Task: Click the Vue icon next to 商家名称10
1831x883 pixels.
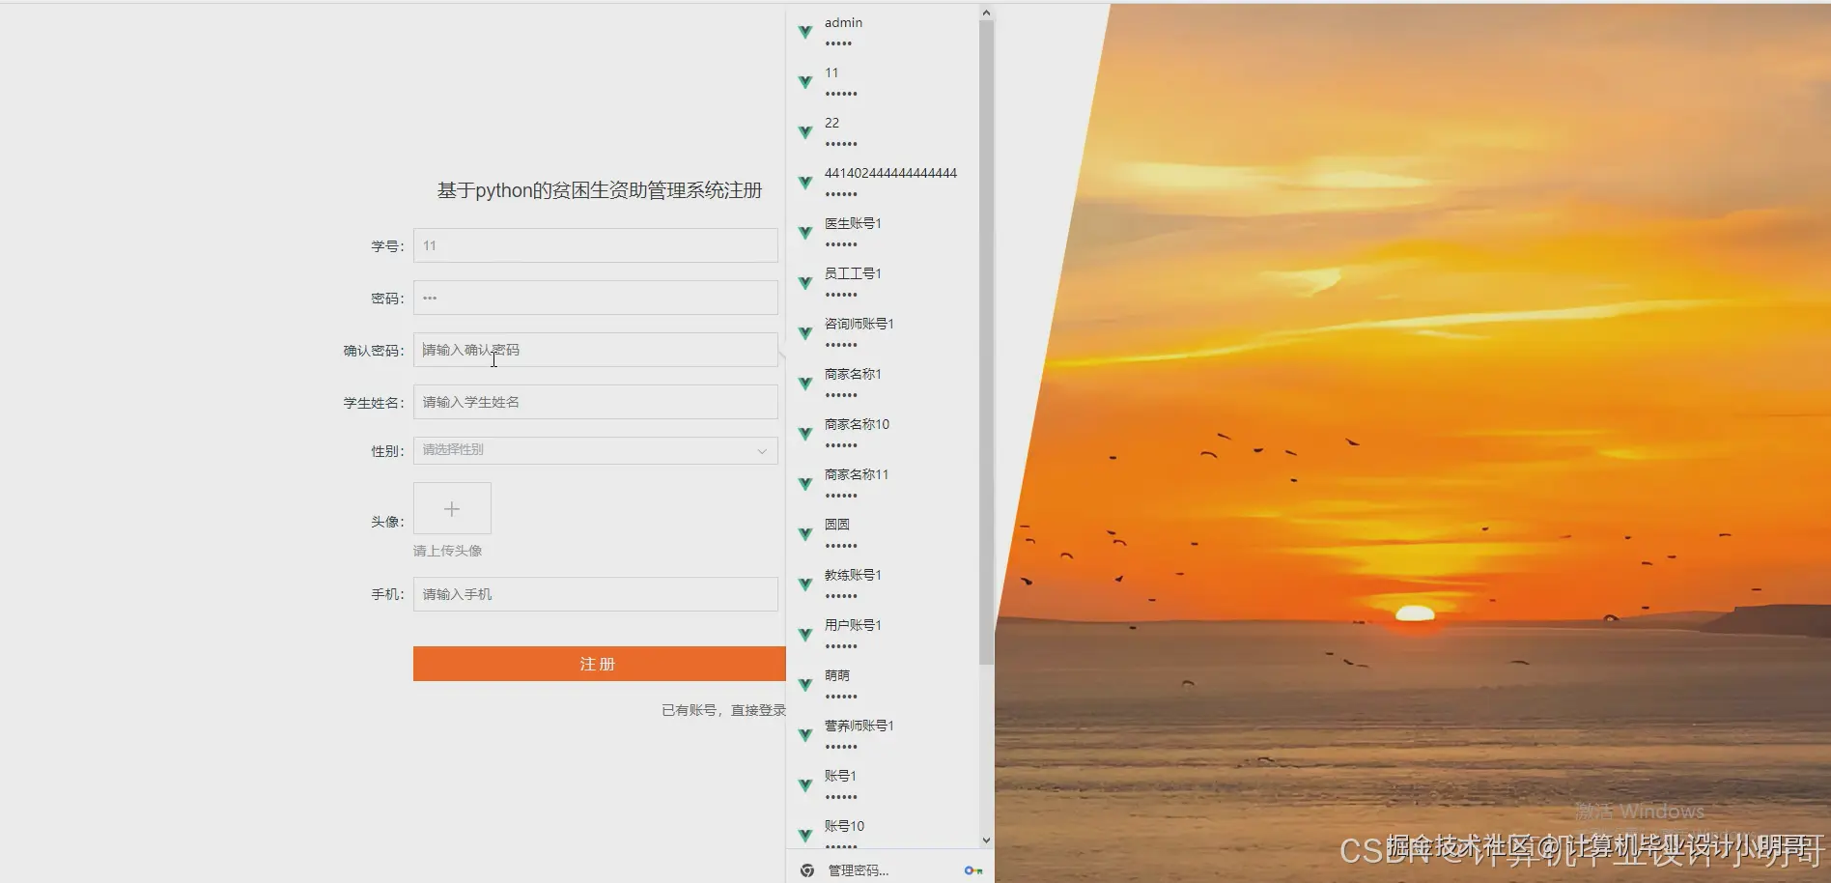Action: [x=804, y=434]
